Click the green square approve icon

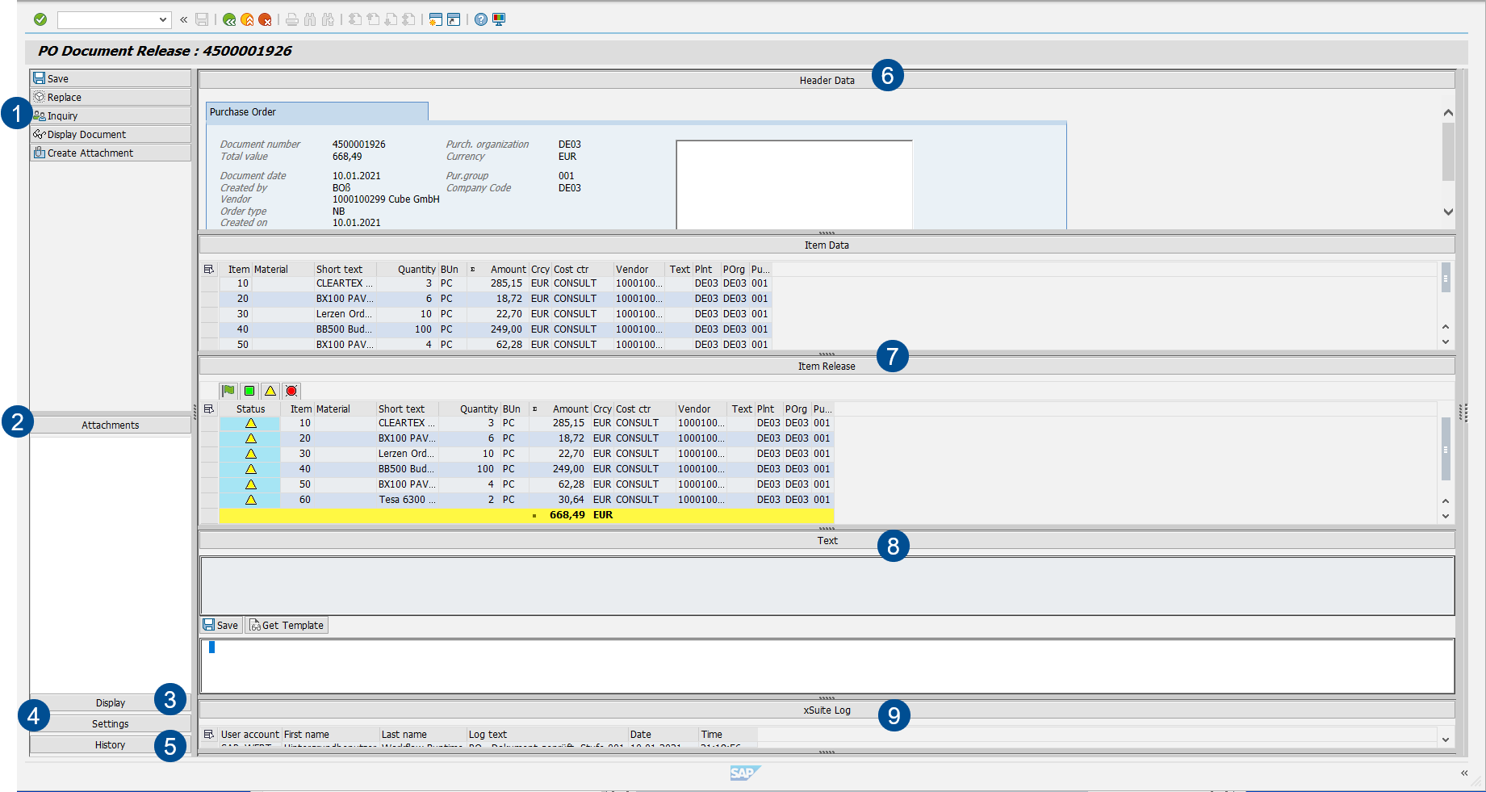click(x=249, y=391)
